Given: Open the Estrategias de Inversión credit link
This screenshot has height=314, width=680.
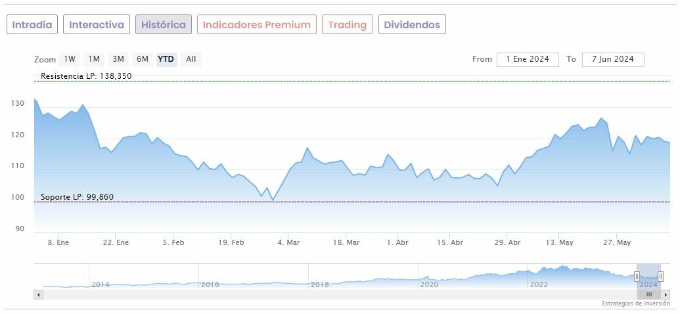Looking at the screenshot, I should (635, 303).
